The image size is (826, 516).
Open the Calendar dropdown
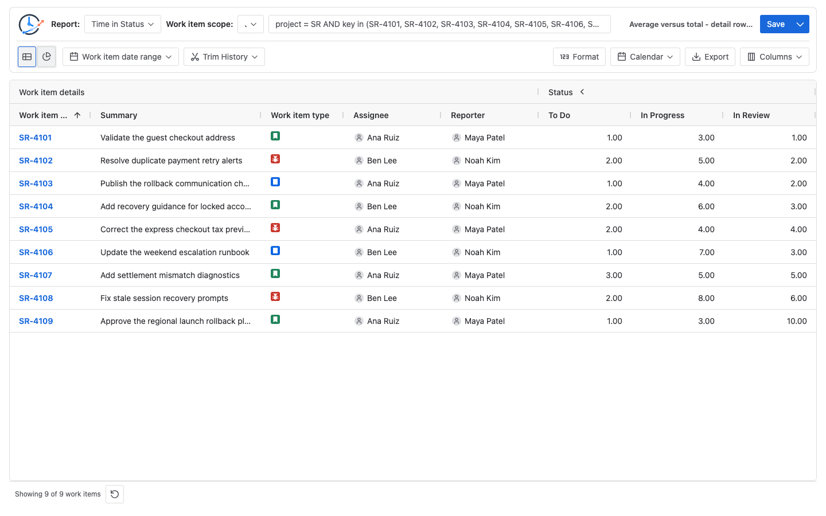(645, 57)
